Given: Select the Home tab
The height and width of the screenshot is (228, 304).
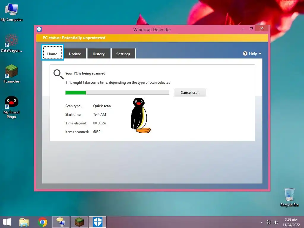Looking at the screenshot, I should click(x=52, y=53).
